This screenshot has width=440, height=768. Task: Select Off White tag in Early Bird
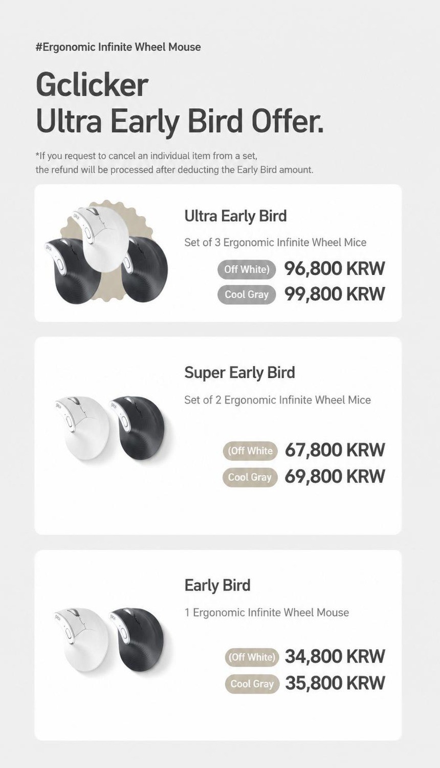point(252,657)
